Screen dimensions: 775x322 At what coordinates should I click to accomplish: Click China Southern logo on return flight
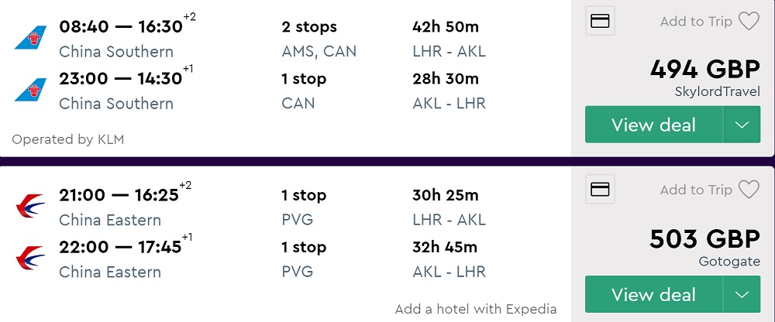(30, 90)
